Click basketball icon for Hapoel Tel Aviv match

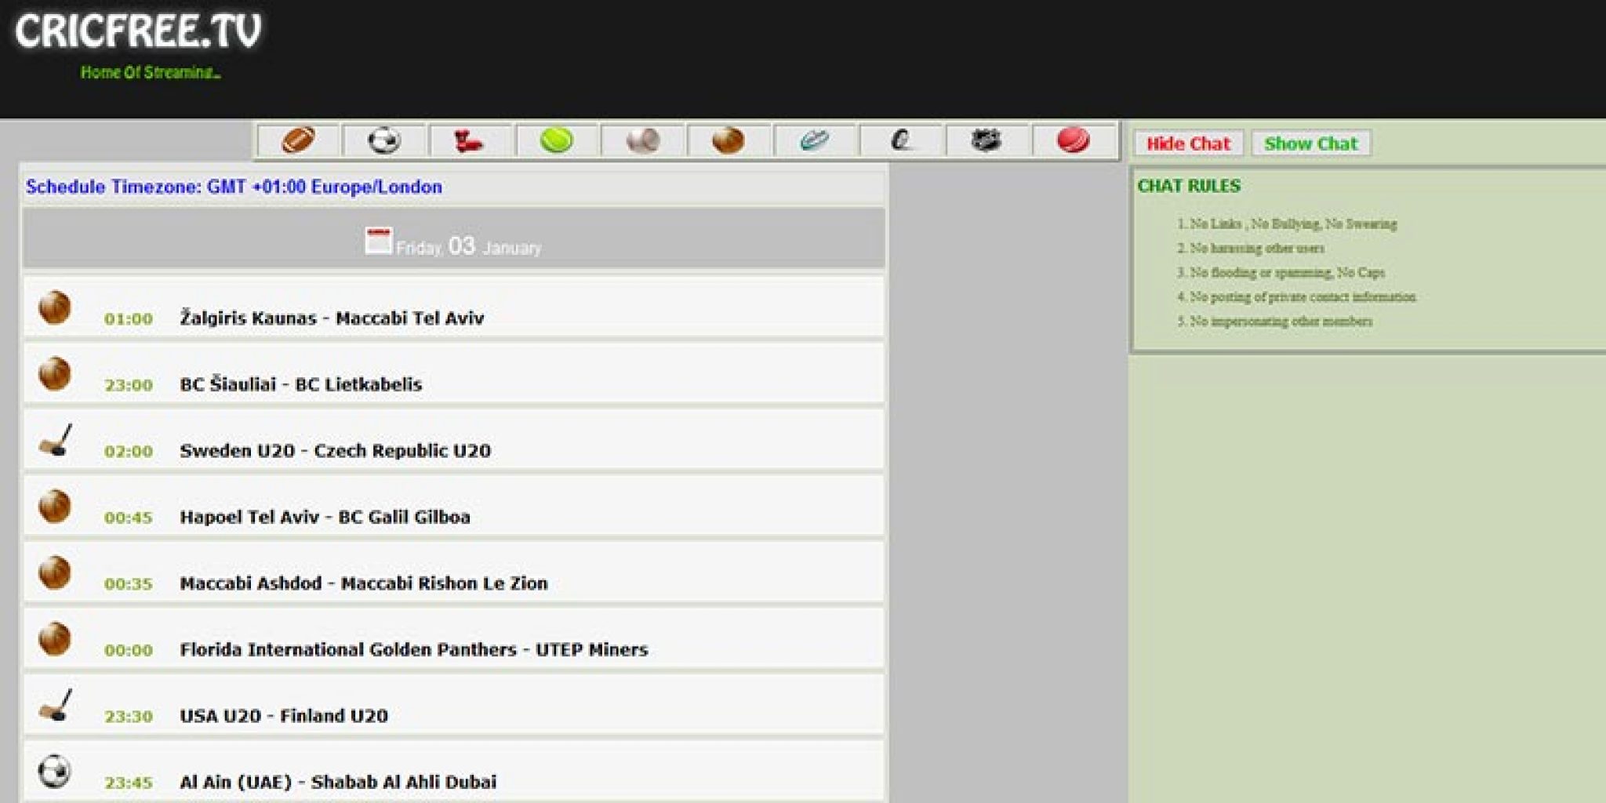(55, 507)
